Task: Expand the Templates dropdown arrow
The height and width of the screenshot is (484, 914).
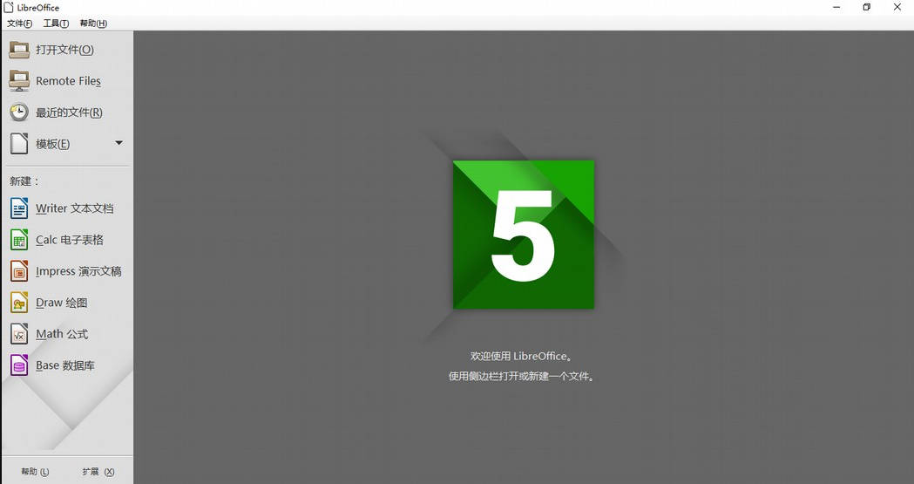Action: (x=119, y=143)
